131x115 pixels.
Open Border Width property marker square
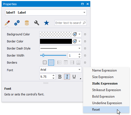85,55
